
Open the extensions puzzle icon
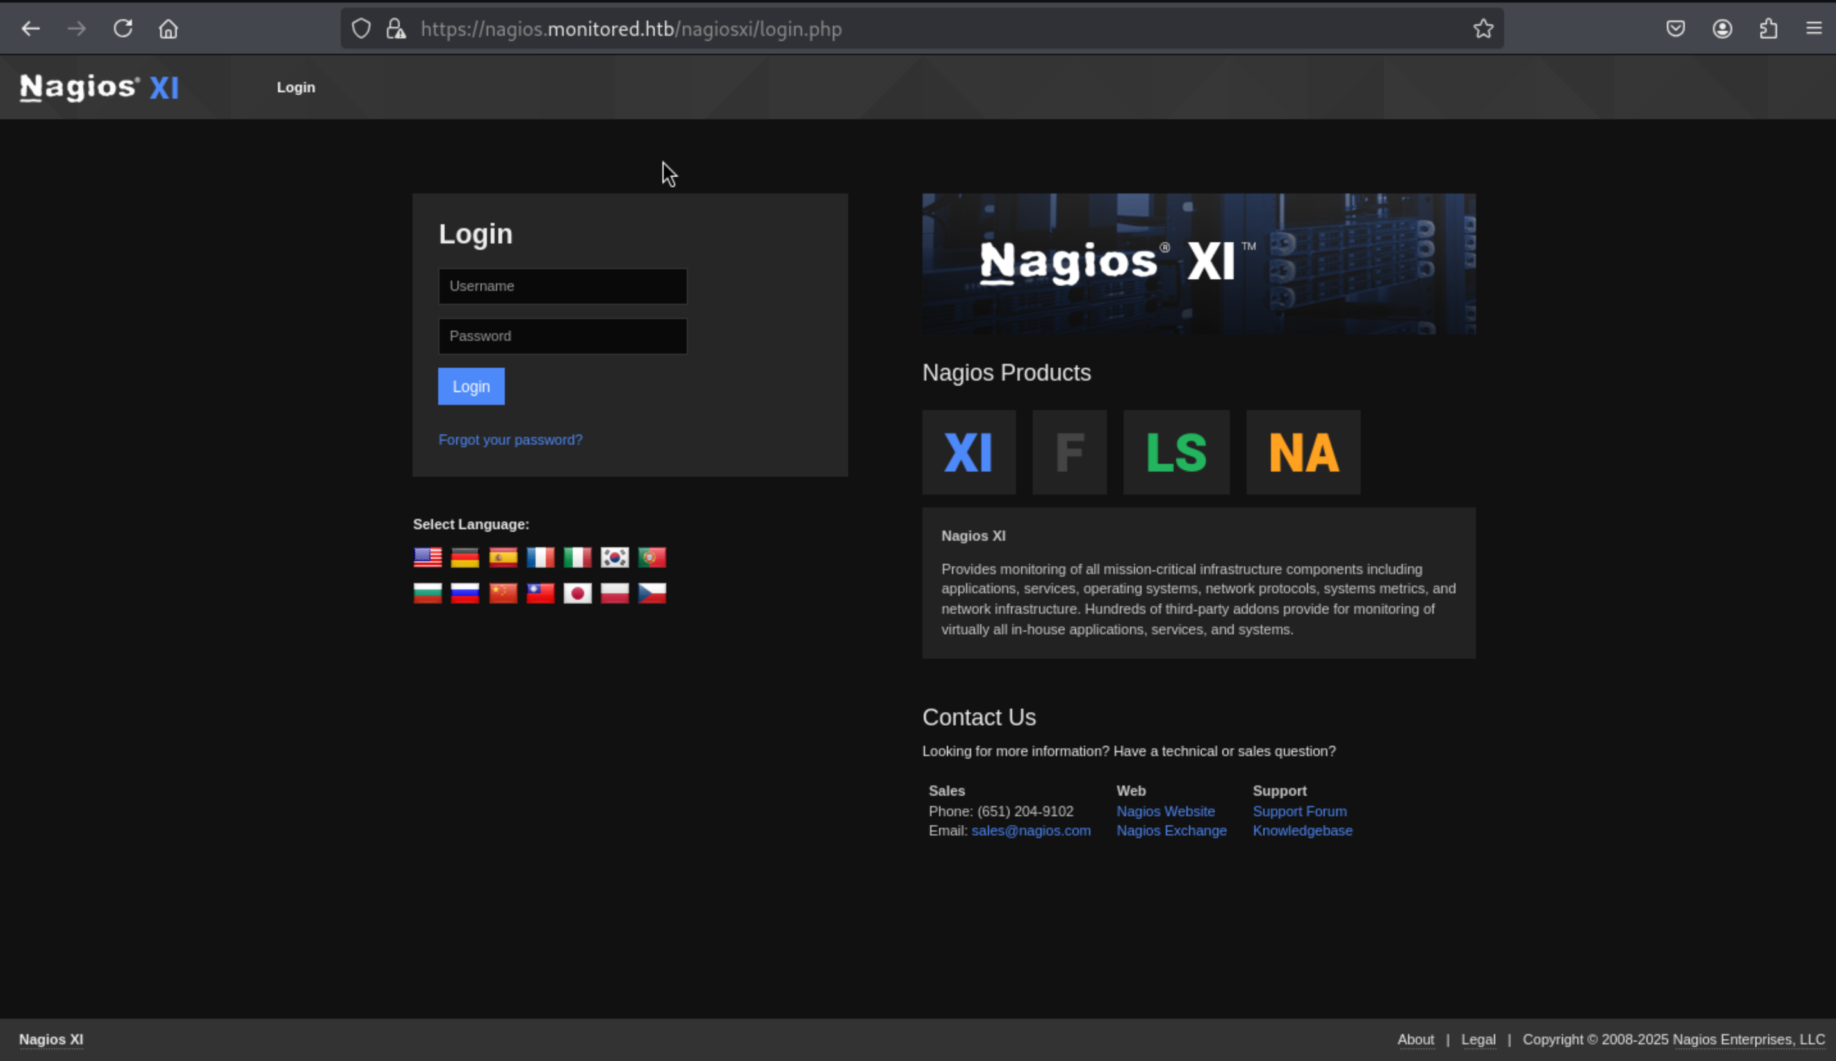1768,29
